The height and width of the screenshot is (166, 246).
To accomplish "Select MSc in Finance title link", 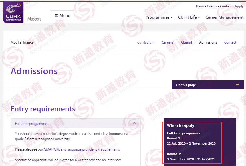I will pyautogui.click(x=22, y=42).
